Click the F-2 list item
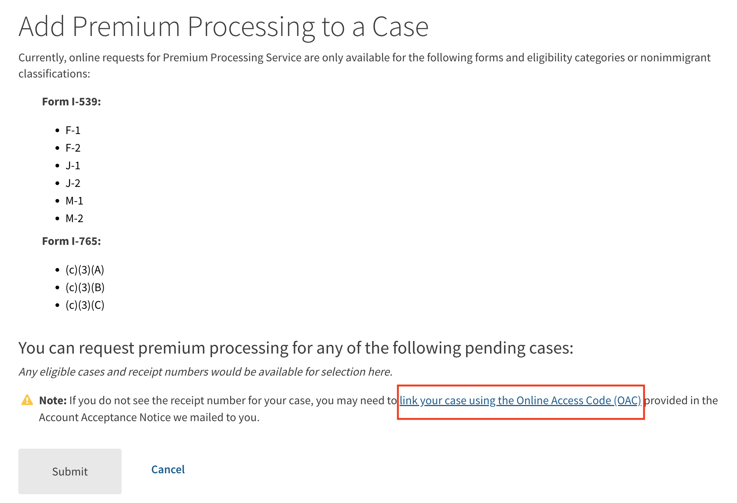This screenshot has width=737, height=503. coord(73,148)
